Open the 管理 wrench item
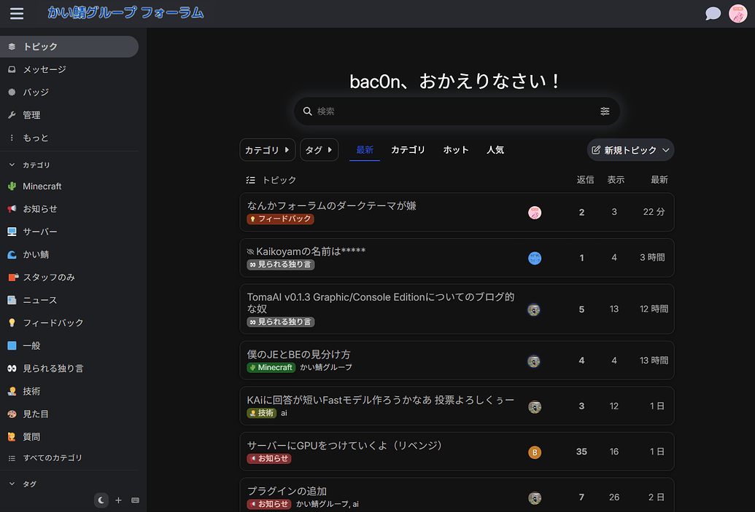Viewport: 755px width, 512px height. tap(31, 115)
